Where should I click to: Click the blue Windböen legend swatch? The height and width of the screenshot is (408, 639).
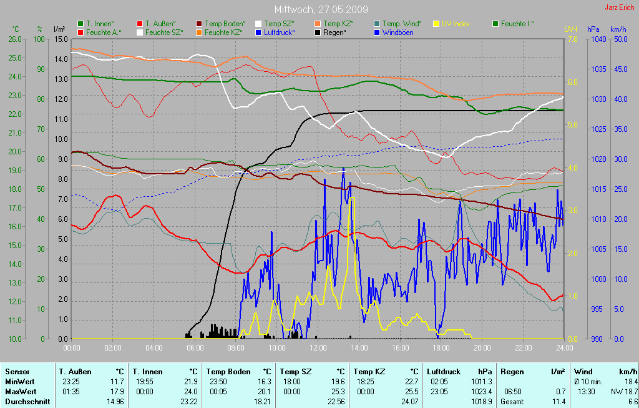(377, 32)
